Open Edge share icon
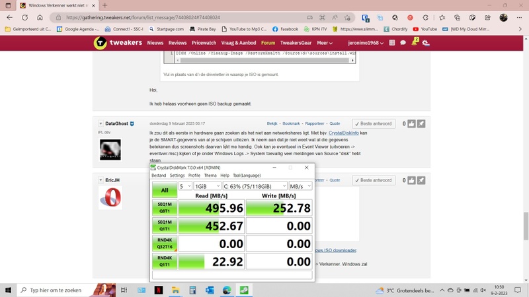Screen dimensions: 529x297 point(487,18)
